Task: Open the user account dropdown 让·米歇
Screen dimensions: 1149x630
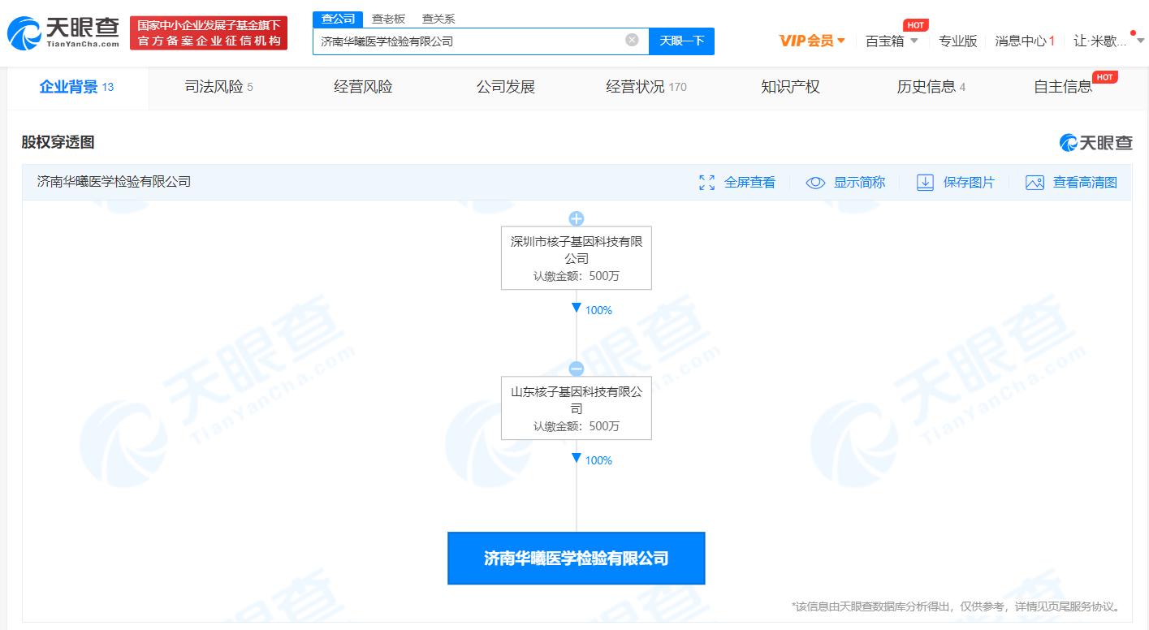Action: 1104,41
